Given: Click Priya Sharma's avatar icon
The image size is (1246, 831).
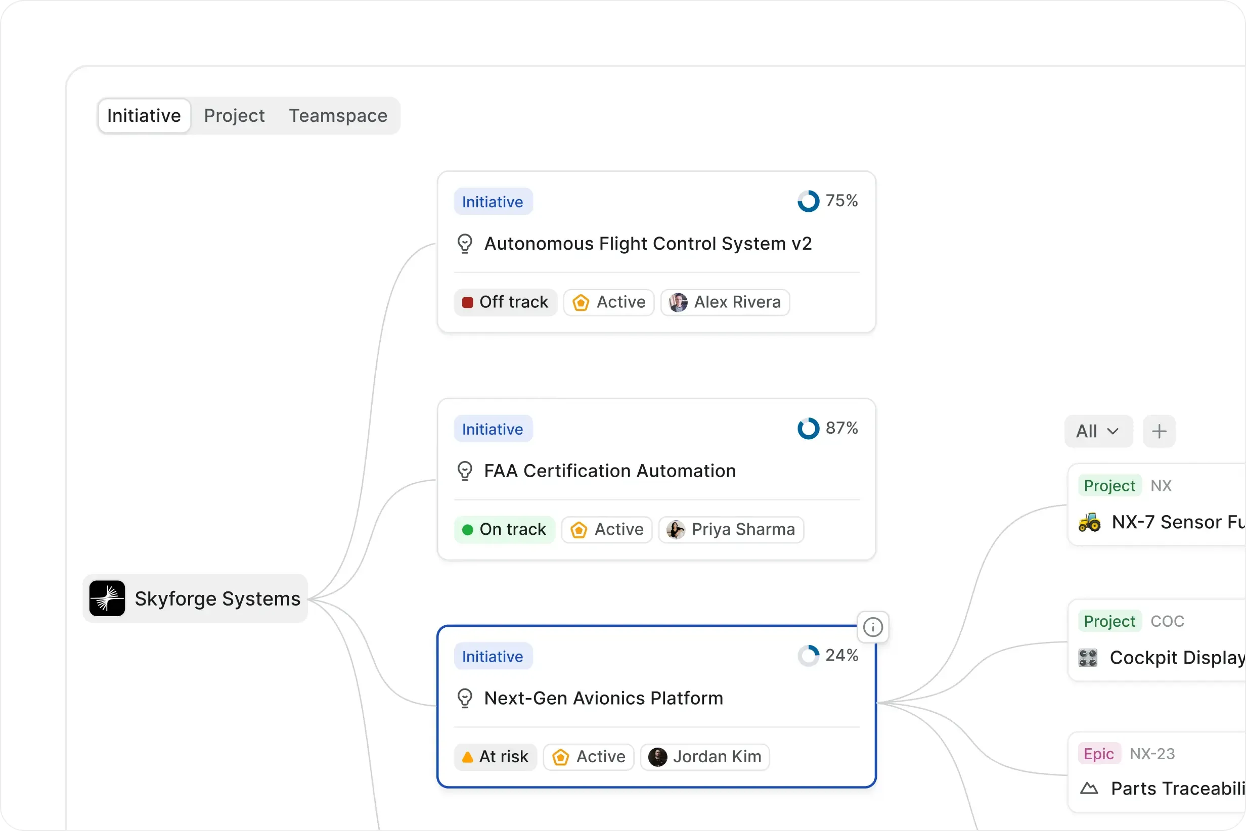Looking at the screenshot, I should coord(675,529).
